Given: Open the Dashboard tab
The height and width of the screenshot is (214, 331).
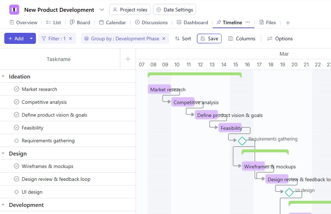Looking at the screenshot, I should (192, 22).
